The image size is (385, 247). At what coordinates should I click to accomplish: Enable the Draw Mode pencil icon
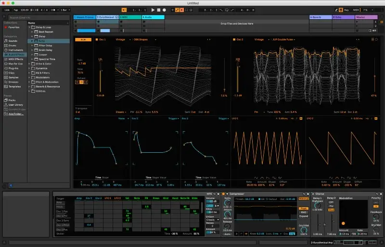click(x=336, y=10)
